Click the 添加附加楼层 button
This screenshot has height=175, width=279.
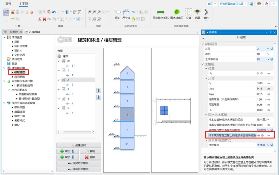pos(79,163)
